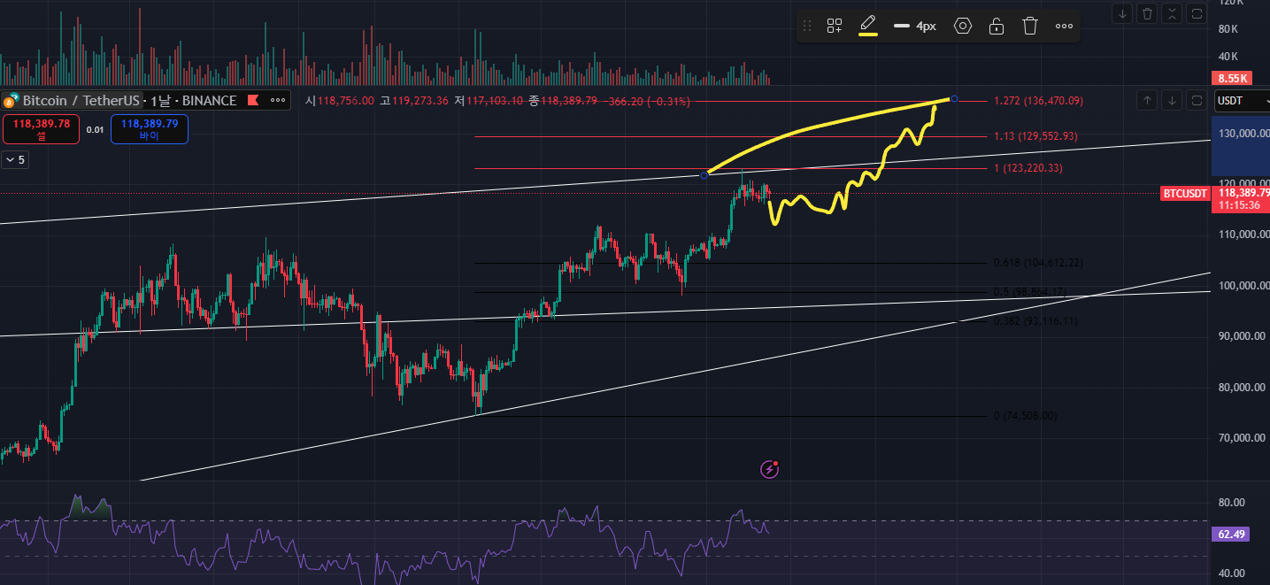Move main chart pane up with arrow icon

pos(1147,100)
